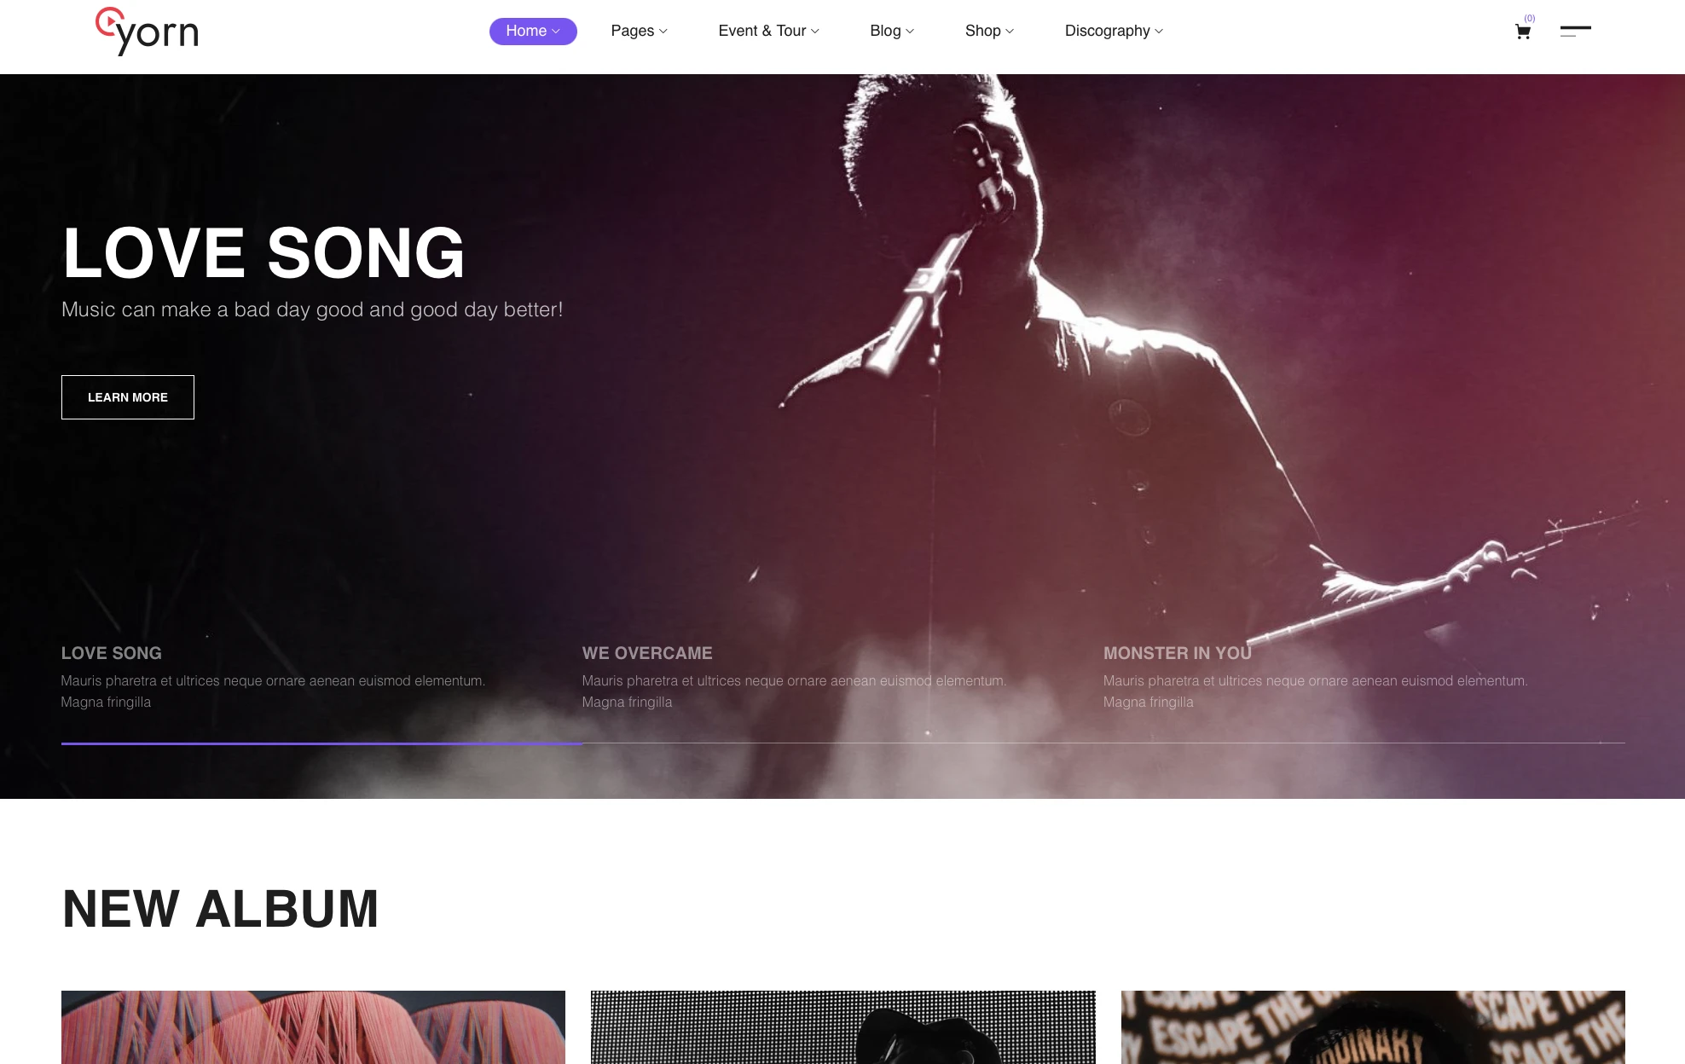Open the Discography menu
Image resolution: width=1685 pixels, height=1064 pixels.
click(1114, 31)
